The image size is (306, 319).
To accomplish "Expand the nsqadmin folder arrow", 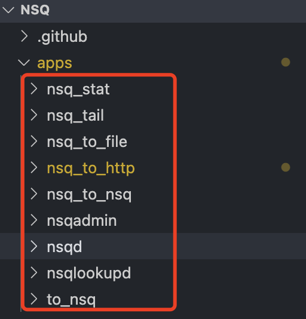I will [34, 220].
